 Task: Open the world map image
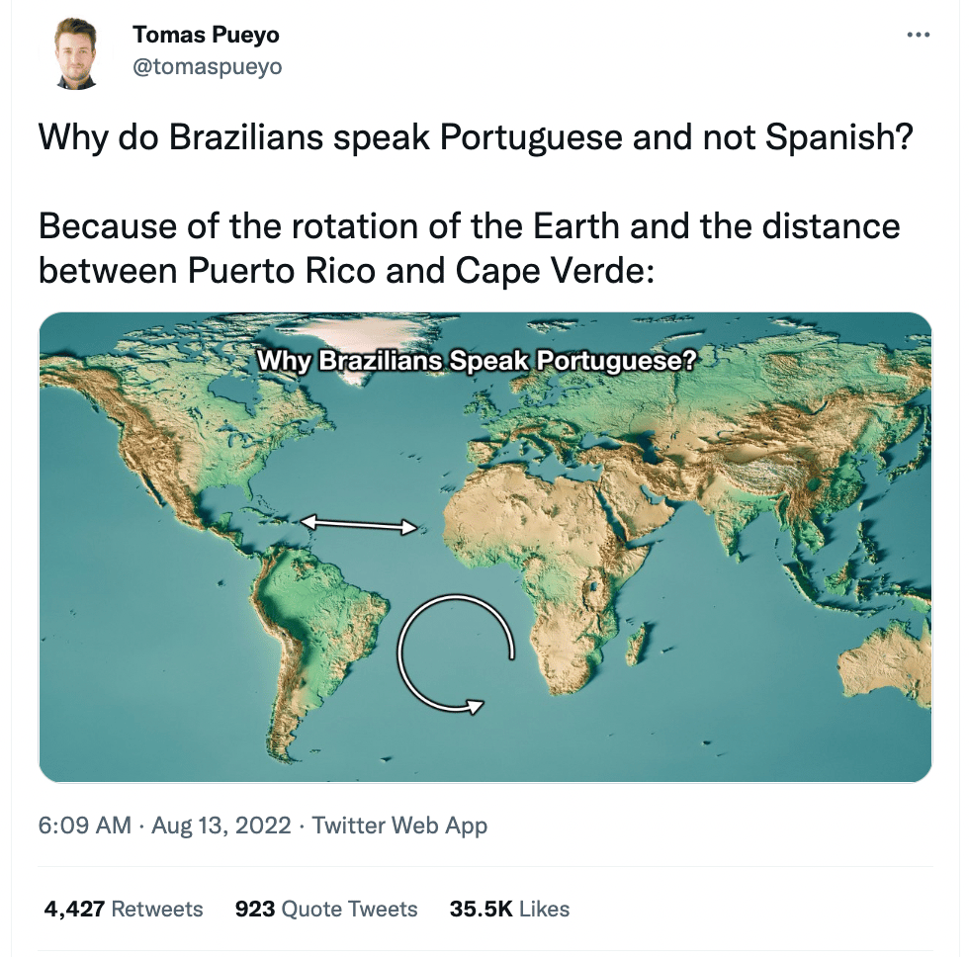click(x=485, y=547)
